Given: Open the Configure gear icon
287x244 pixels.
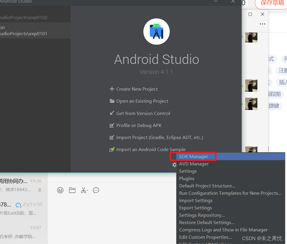Looking at the screenshot, I should pyautogui.click(x=174, y=165).
